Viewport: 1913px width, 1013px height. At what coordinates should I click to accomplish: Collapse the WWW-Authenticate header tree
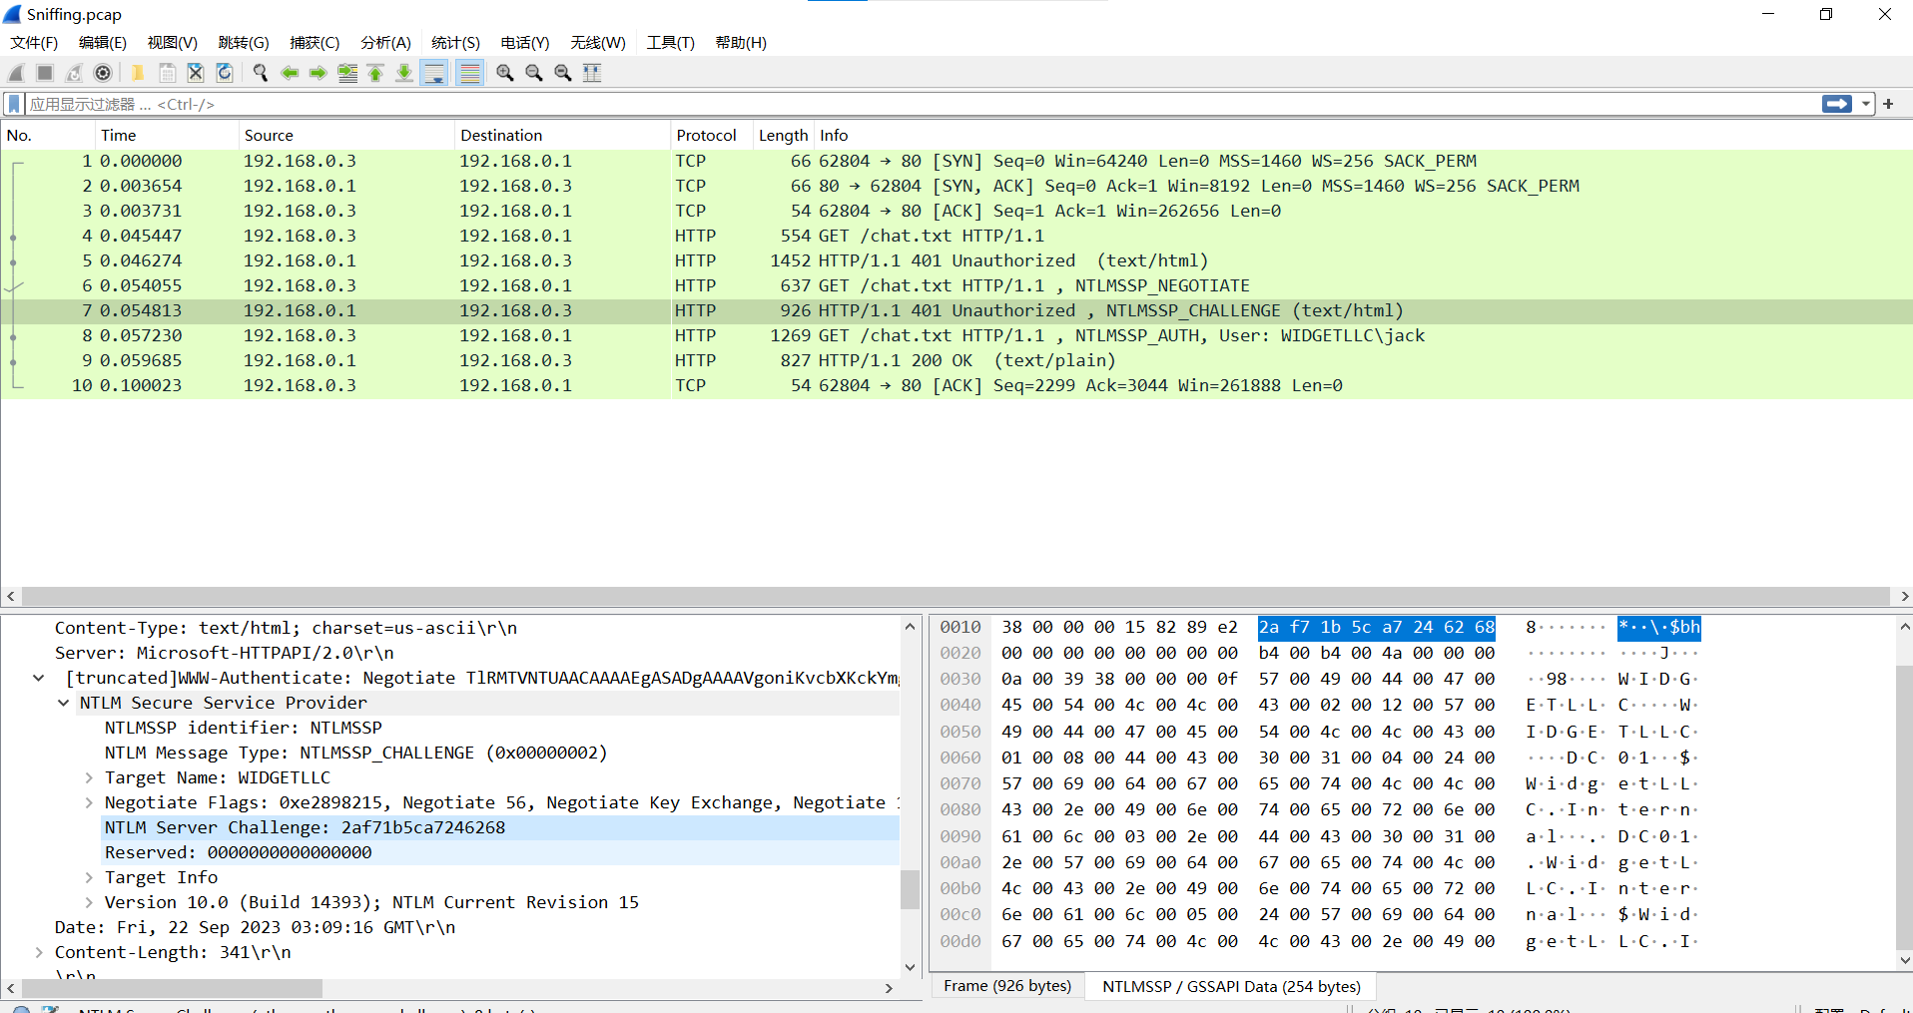38,678
